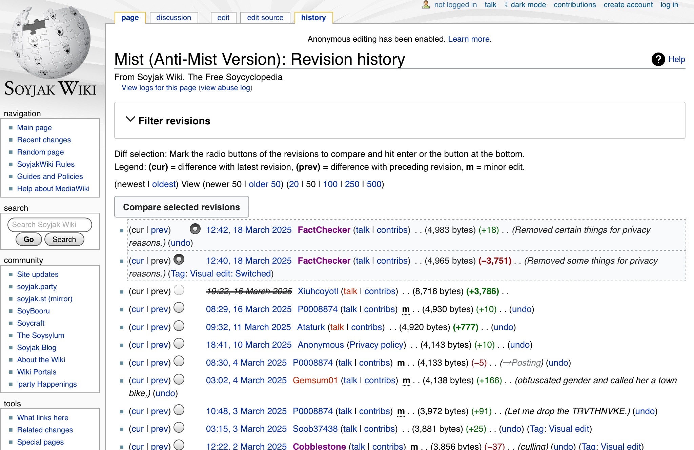Open Recent changes link
Image resolution: width=694 pixels, height=450 pixels.
[44, 140]
